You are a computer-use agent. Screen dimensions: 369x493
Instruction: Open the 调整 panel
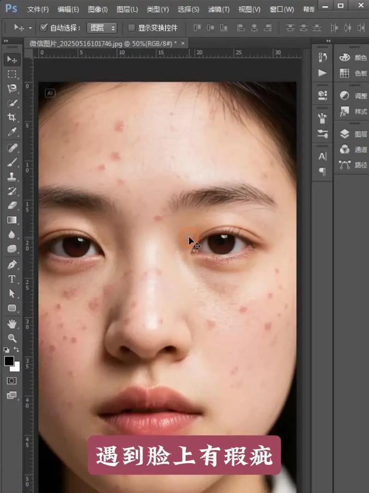point(353,96)
